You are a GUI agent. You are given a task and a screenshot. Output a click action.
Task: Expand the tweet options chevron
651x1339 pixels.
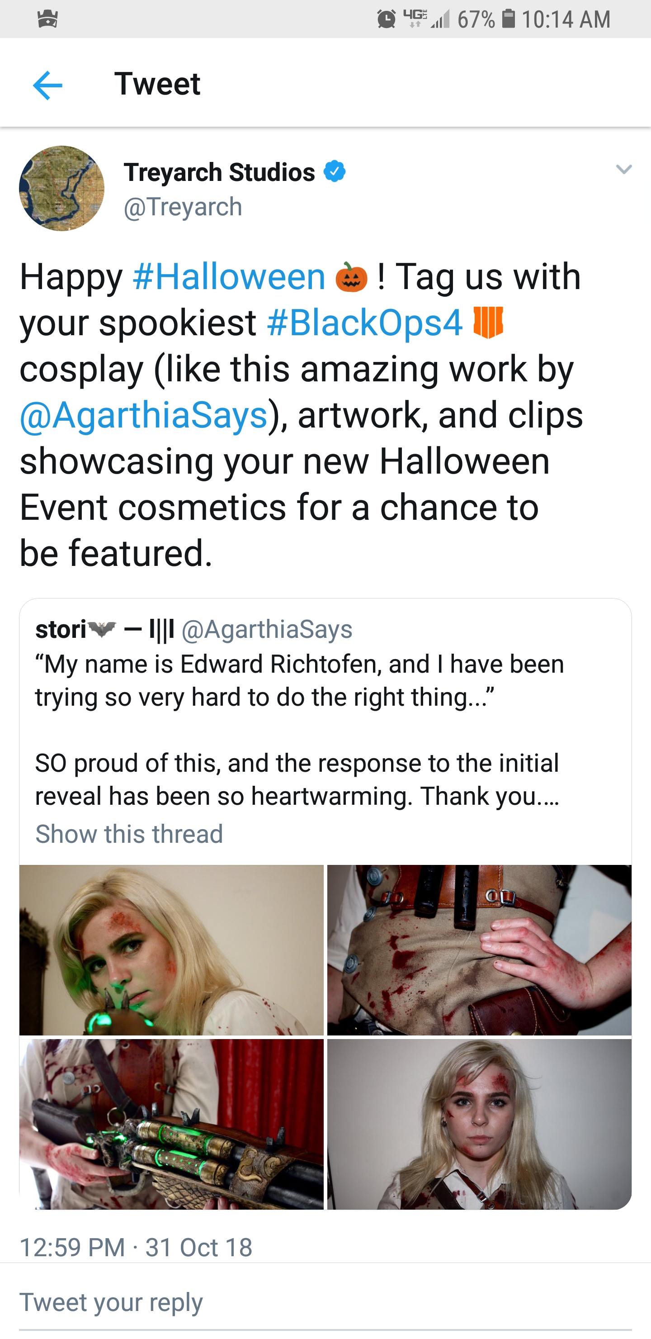[623, 170]
